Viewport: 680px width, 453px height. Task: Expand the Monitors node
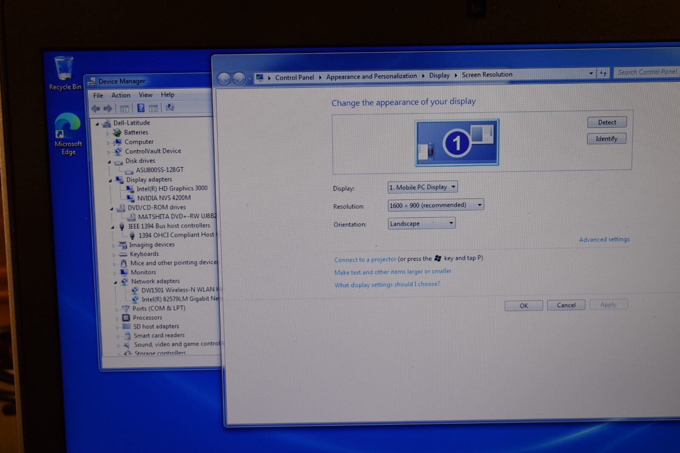point(114,273)
